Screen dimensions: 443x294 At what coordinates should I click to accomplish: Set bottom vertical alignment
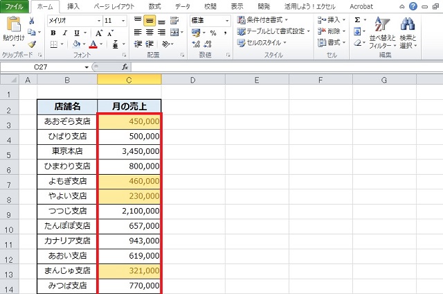[x=161, y=20]
